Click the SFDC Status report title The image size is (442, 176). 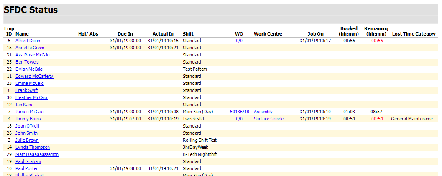point(31,10)
